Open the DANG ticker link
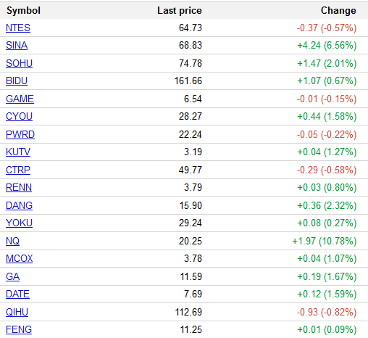 click(x=19, y=205)
